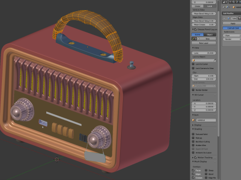Open the Properties editor type menu icon
The image size is (241, 180).
[x=224, y=2]
